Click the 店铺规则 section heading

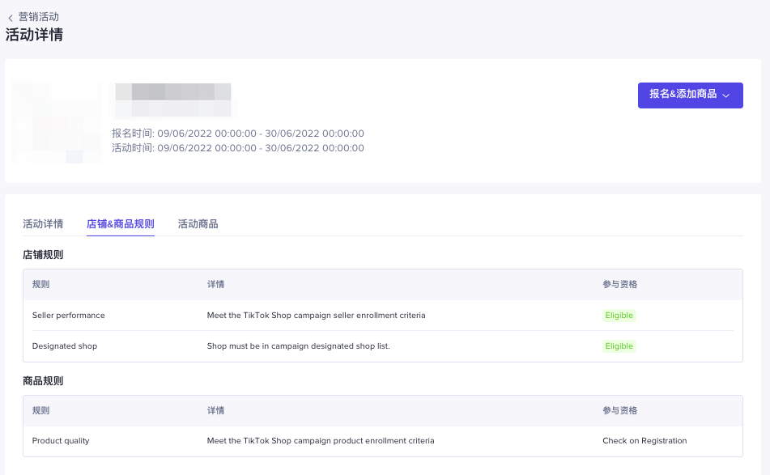click(x=43, y=255)
